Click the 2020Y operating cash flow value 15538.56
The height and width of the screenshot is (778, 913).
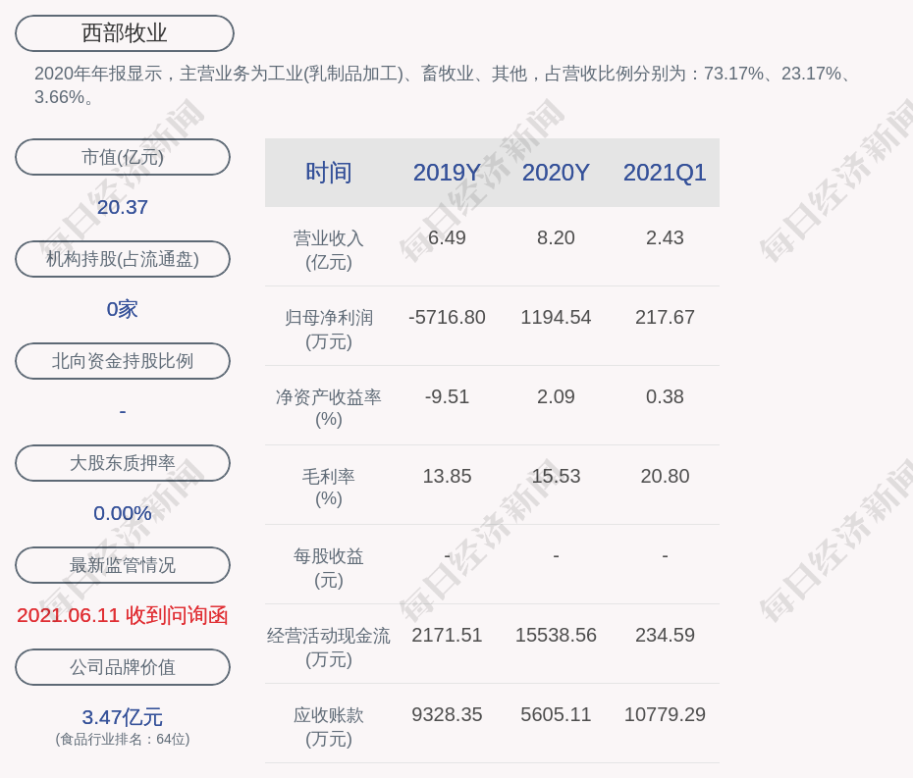click(x=556, y=635)
